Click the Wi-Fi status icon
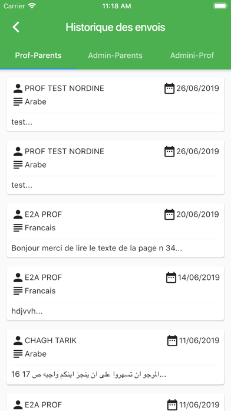 [32, 6]
